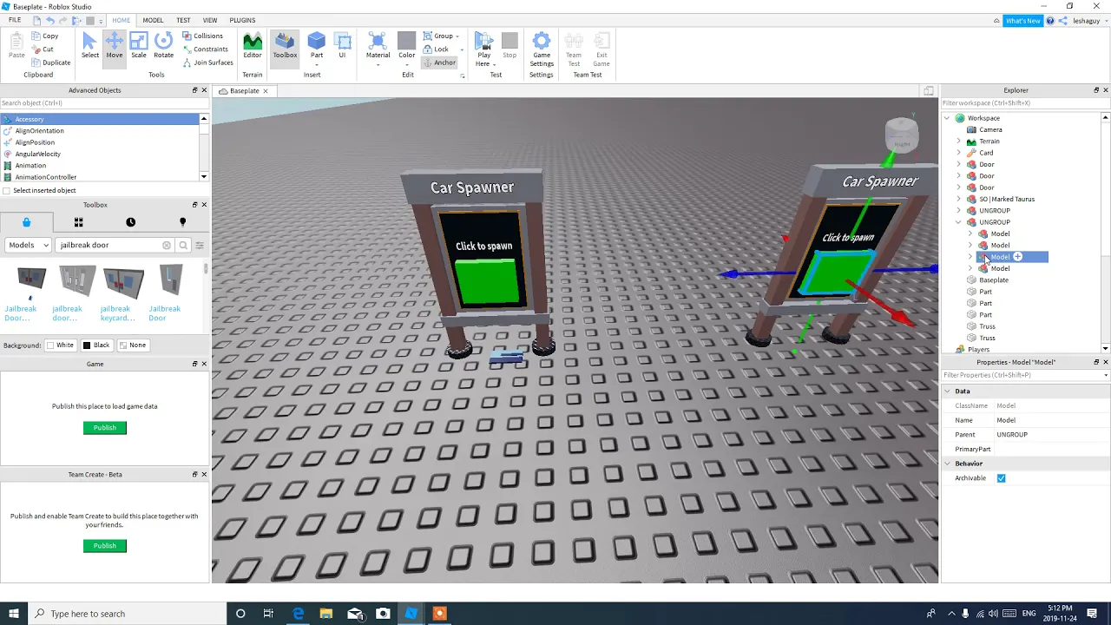The image size is (1111, 625).
Task: Set Toolbox background to Black
Action: tap(96, 345)
